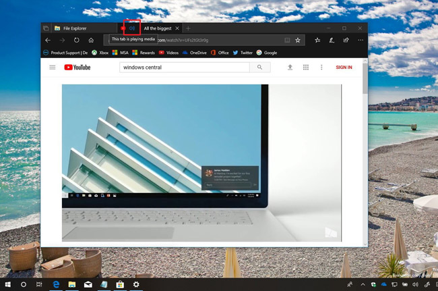Expand YouTube guide hamburger menu
This screenshot has width=438, height=291.
point(53,68)
